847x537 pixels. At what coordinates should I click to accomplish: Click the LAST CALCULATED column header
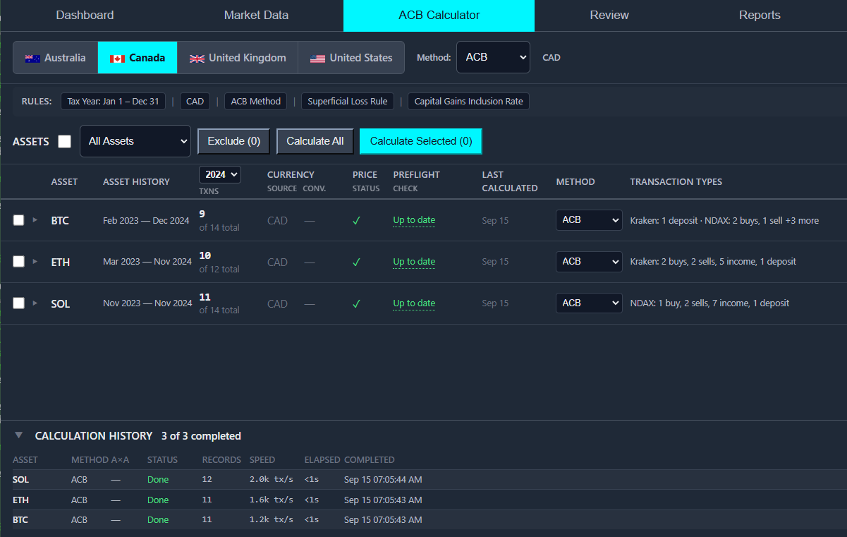pos(510,181)
